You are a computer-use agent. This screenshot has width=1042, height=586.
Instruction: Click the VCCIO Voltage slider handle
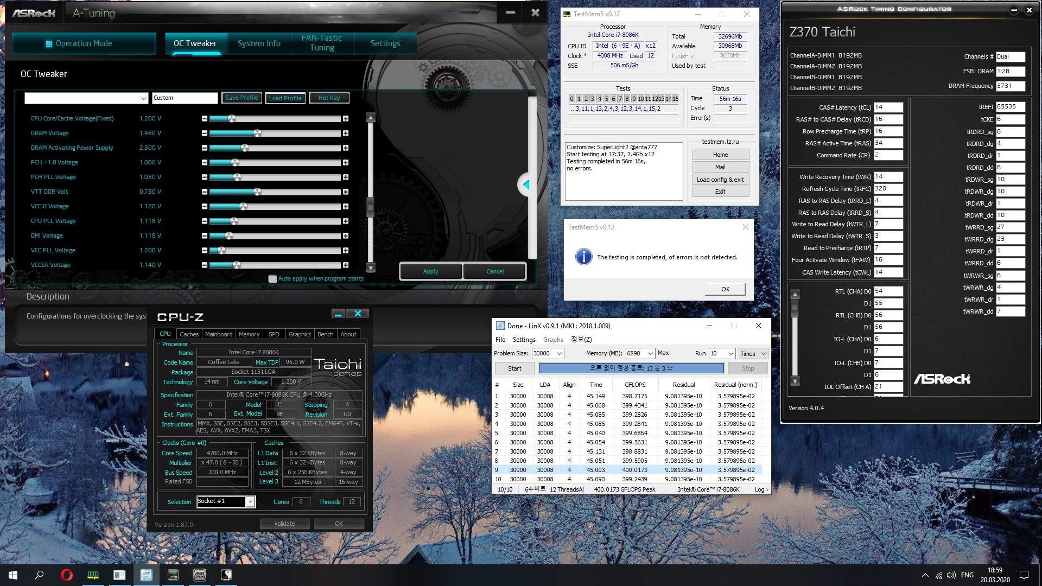pyautogui.click(x=243, y=207)
